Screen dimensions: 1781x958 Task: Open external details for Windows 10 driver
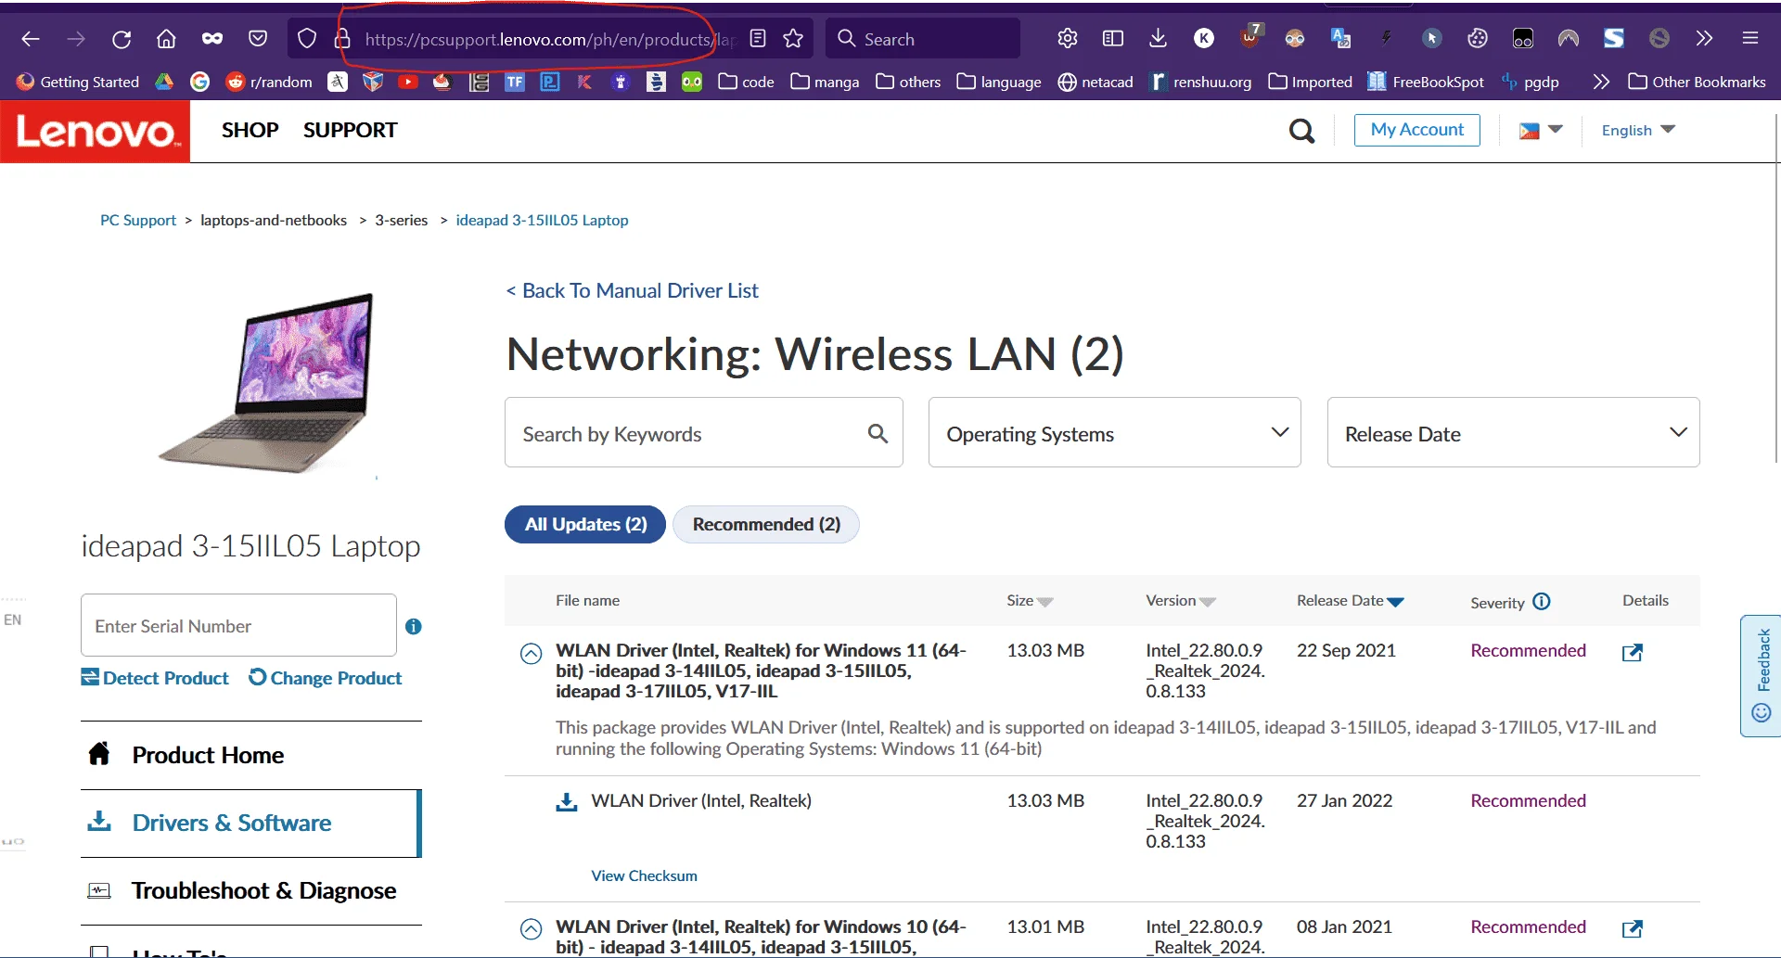(x=1633, y=929)
